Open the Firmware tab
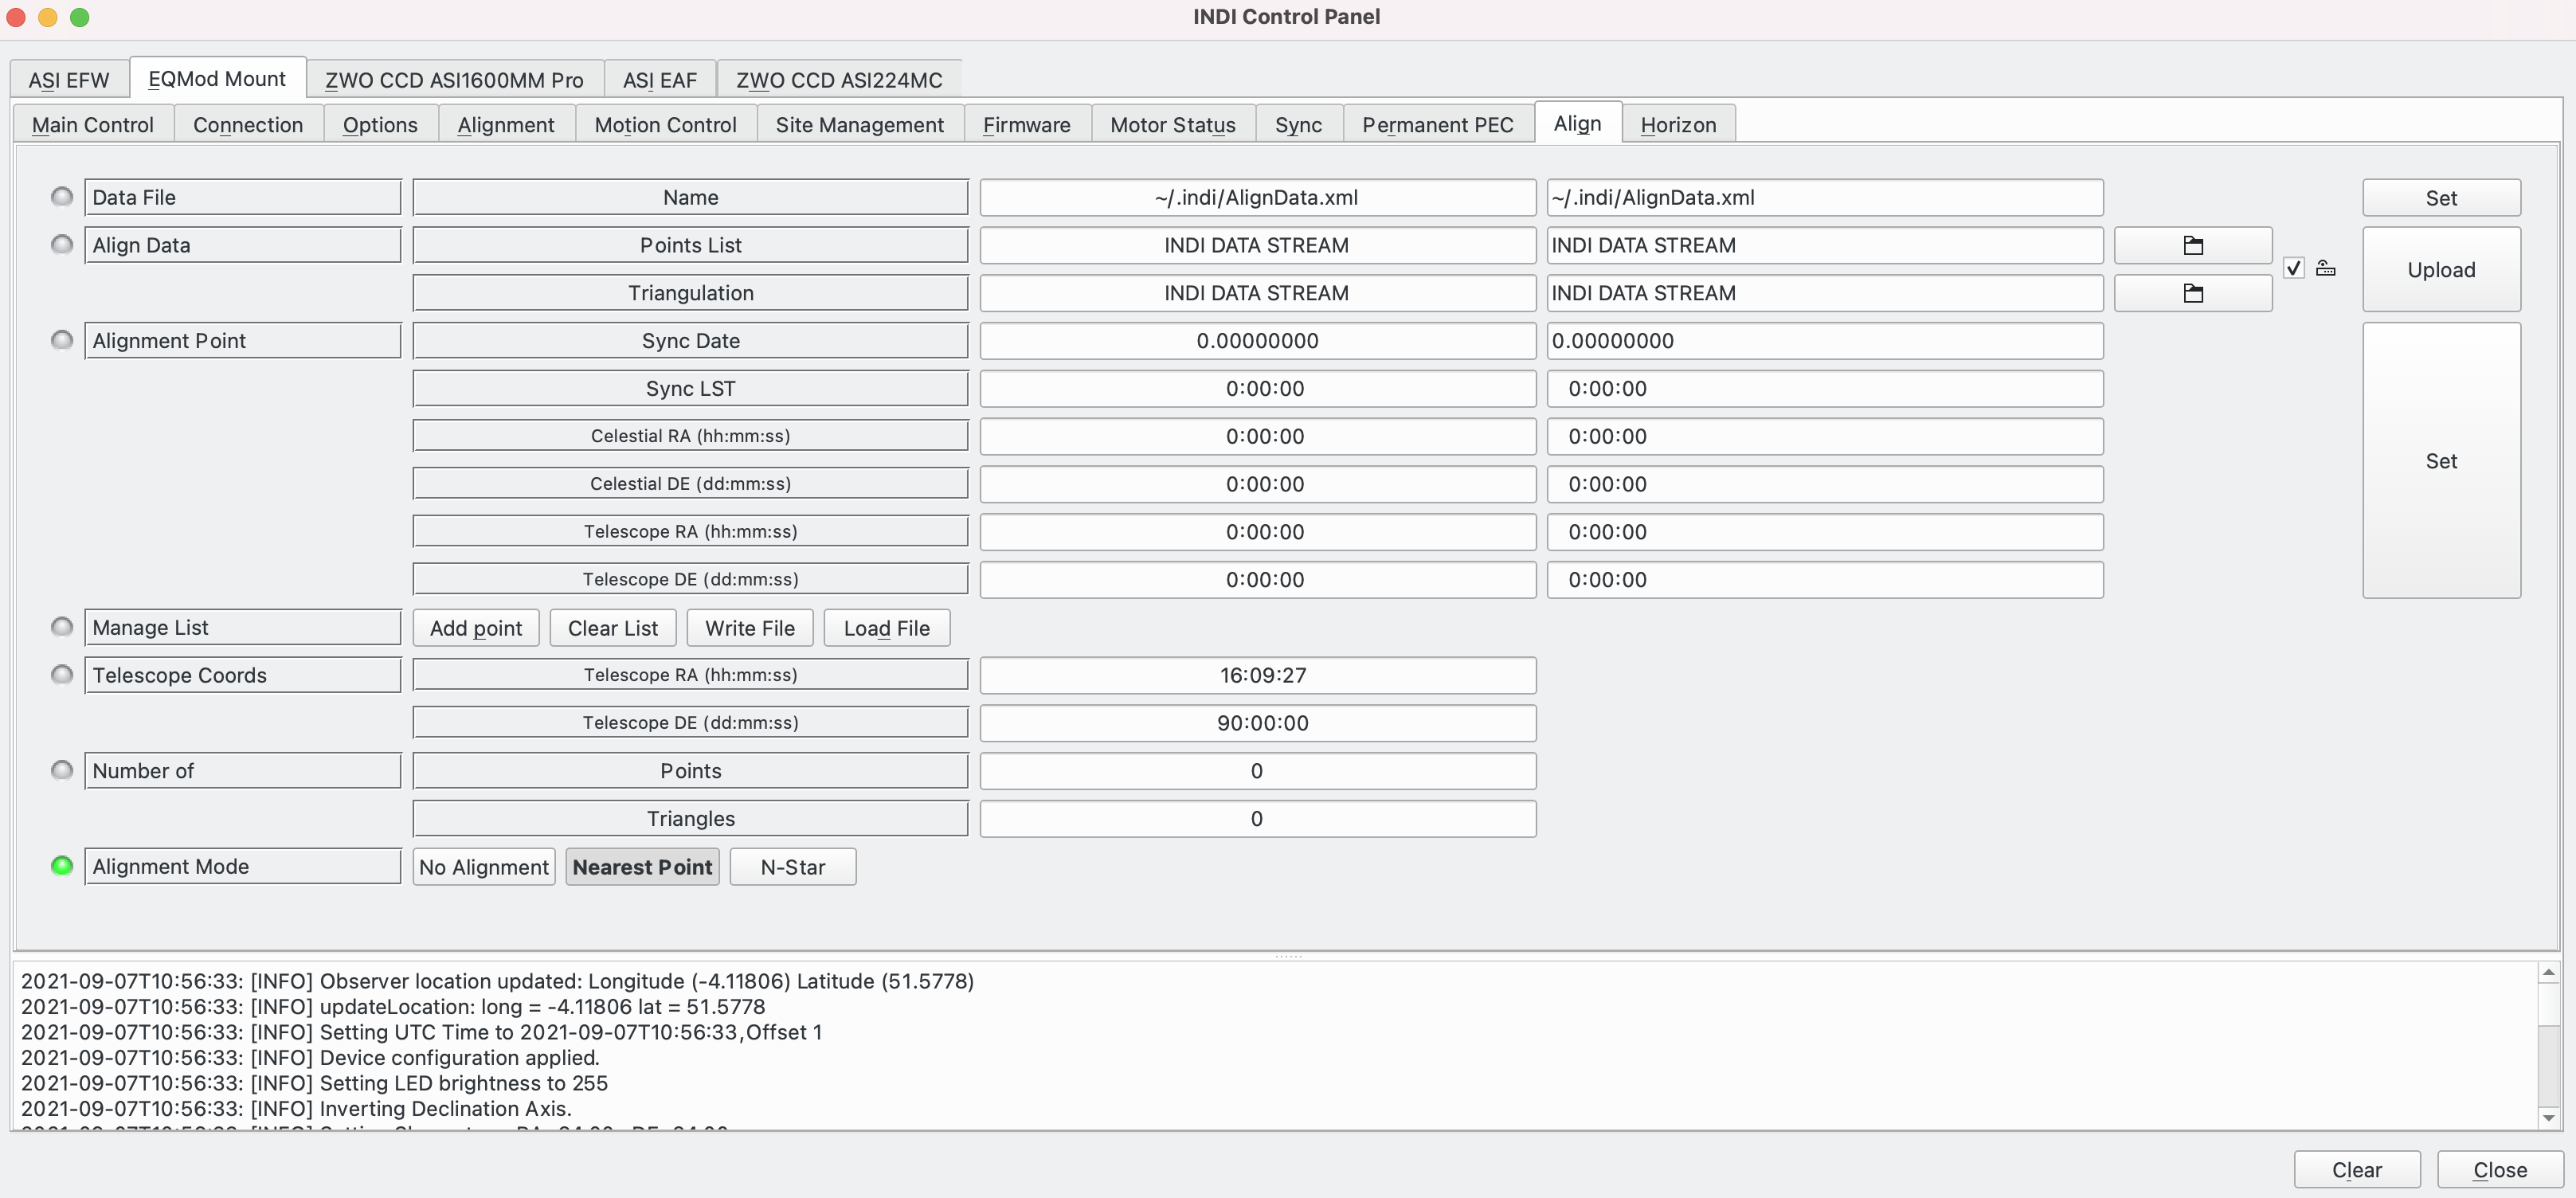Screen dimensions: 2576x1198 tap(1027, 125)
